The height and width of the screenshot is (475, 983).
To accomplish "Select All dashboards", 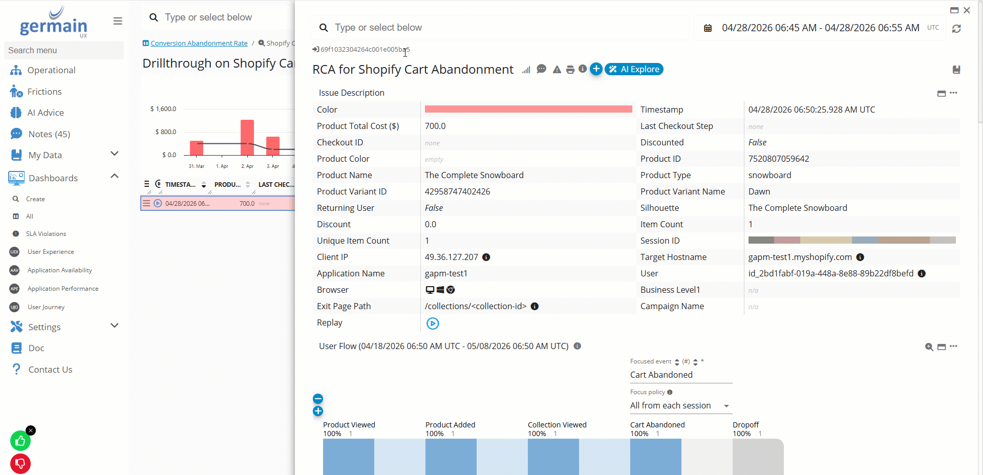I will (30, 217).
